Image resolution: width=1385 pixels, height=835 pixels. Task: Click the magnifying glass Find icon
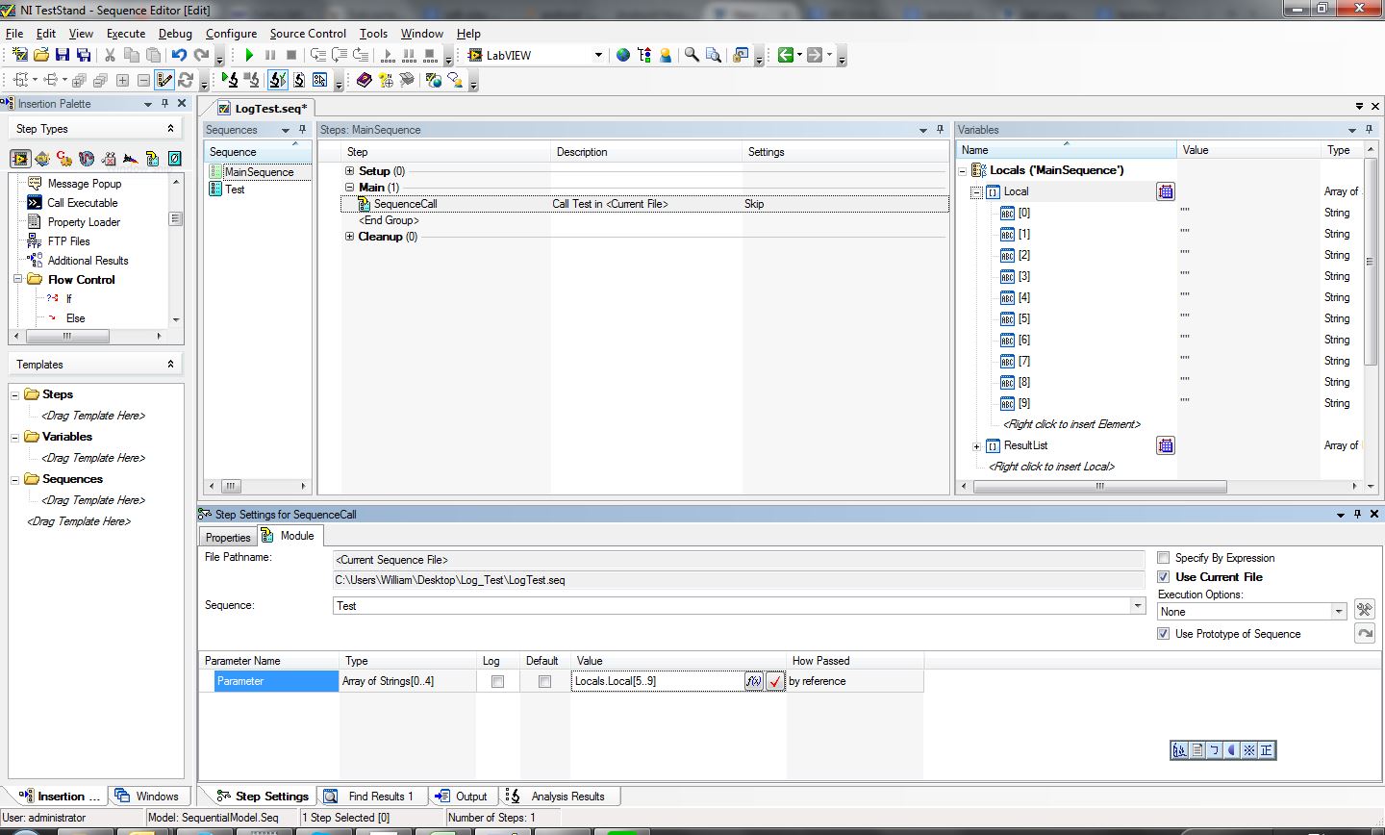(x=692, y=55)
